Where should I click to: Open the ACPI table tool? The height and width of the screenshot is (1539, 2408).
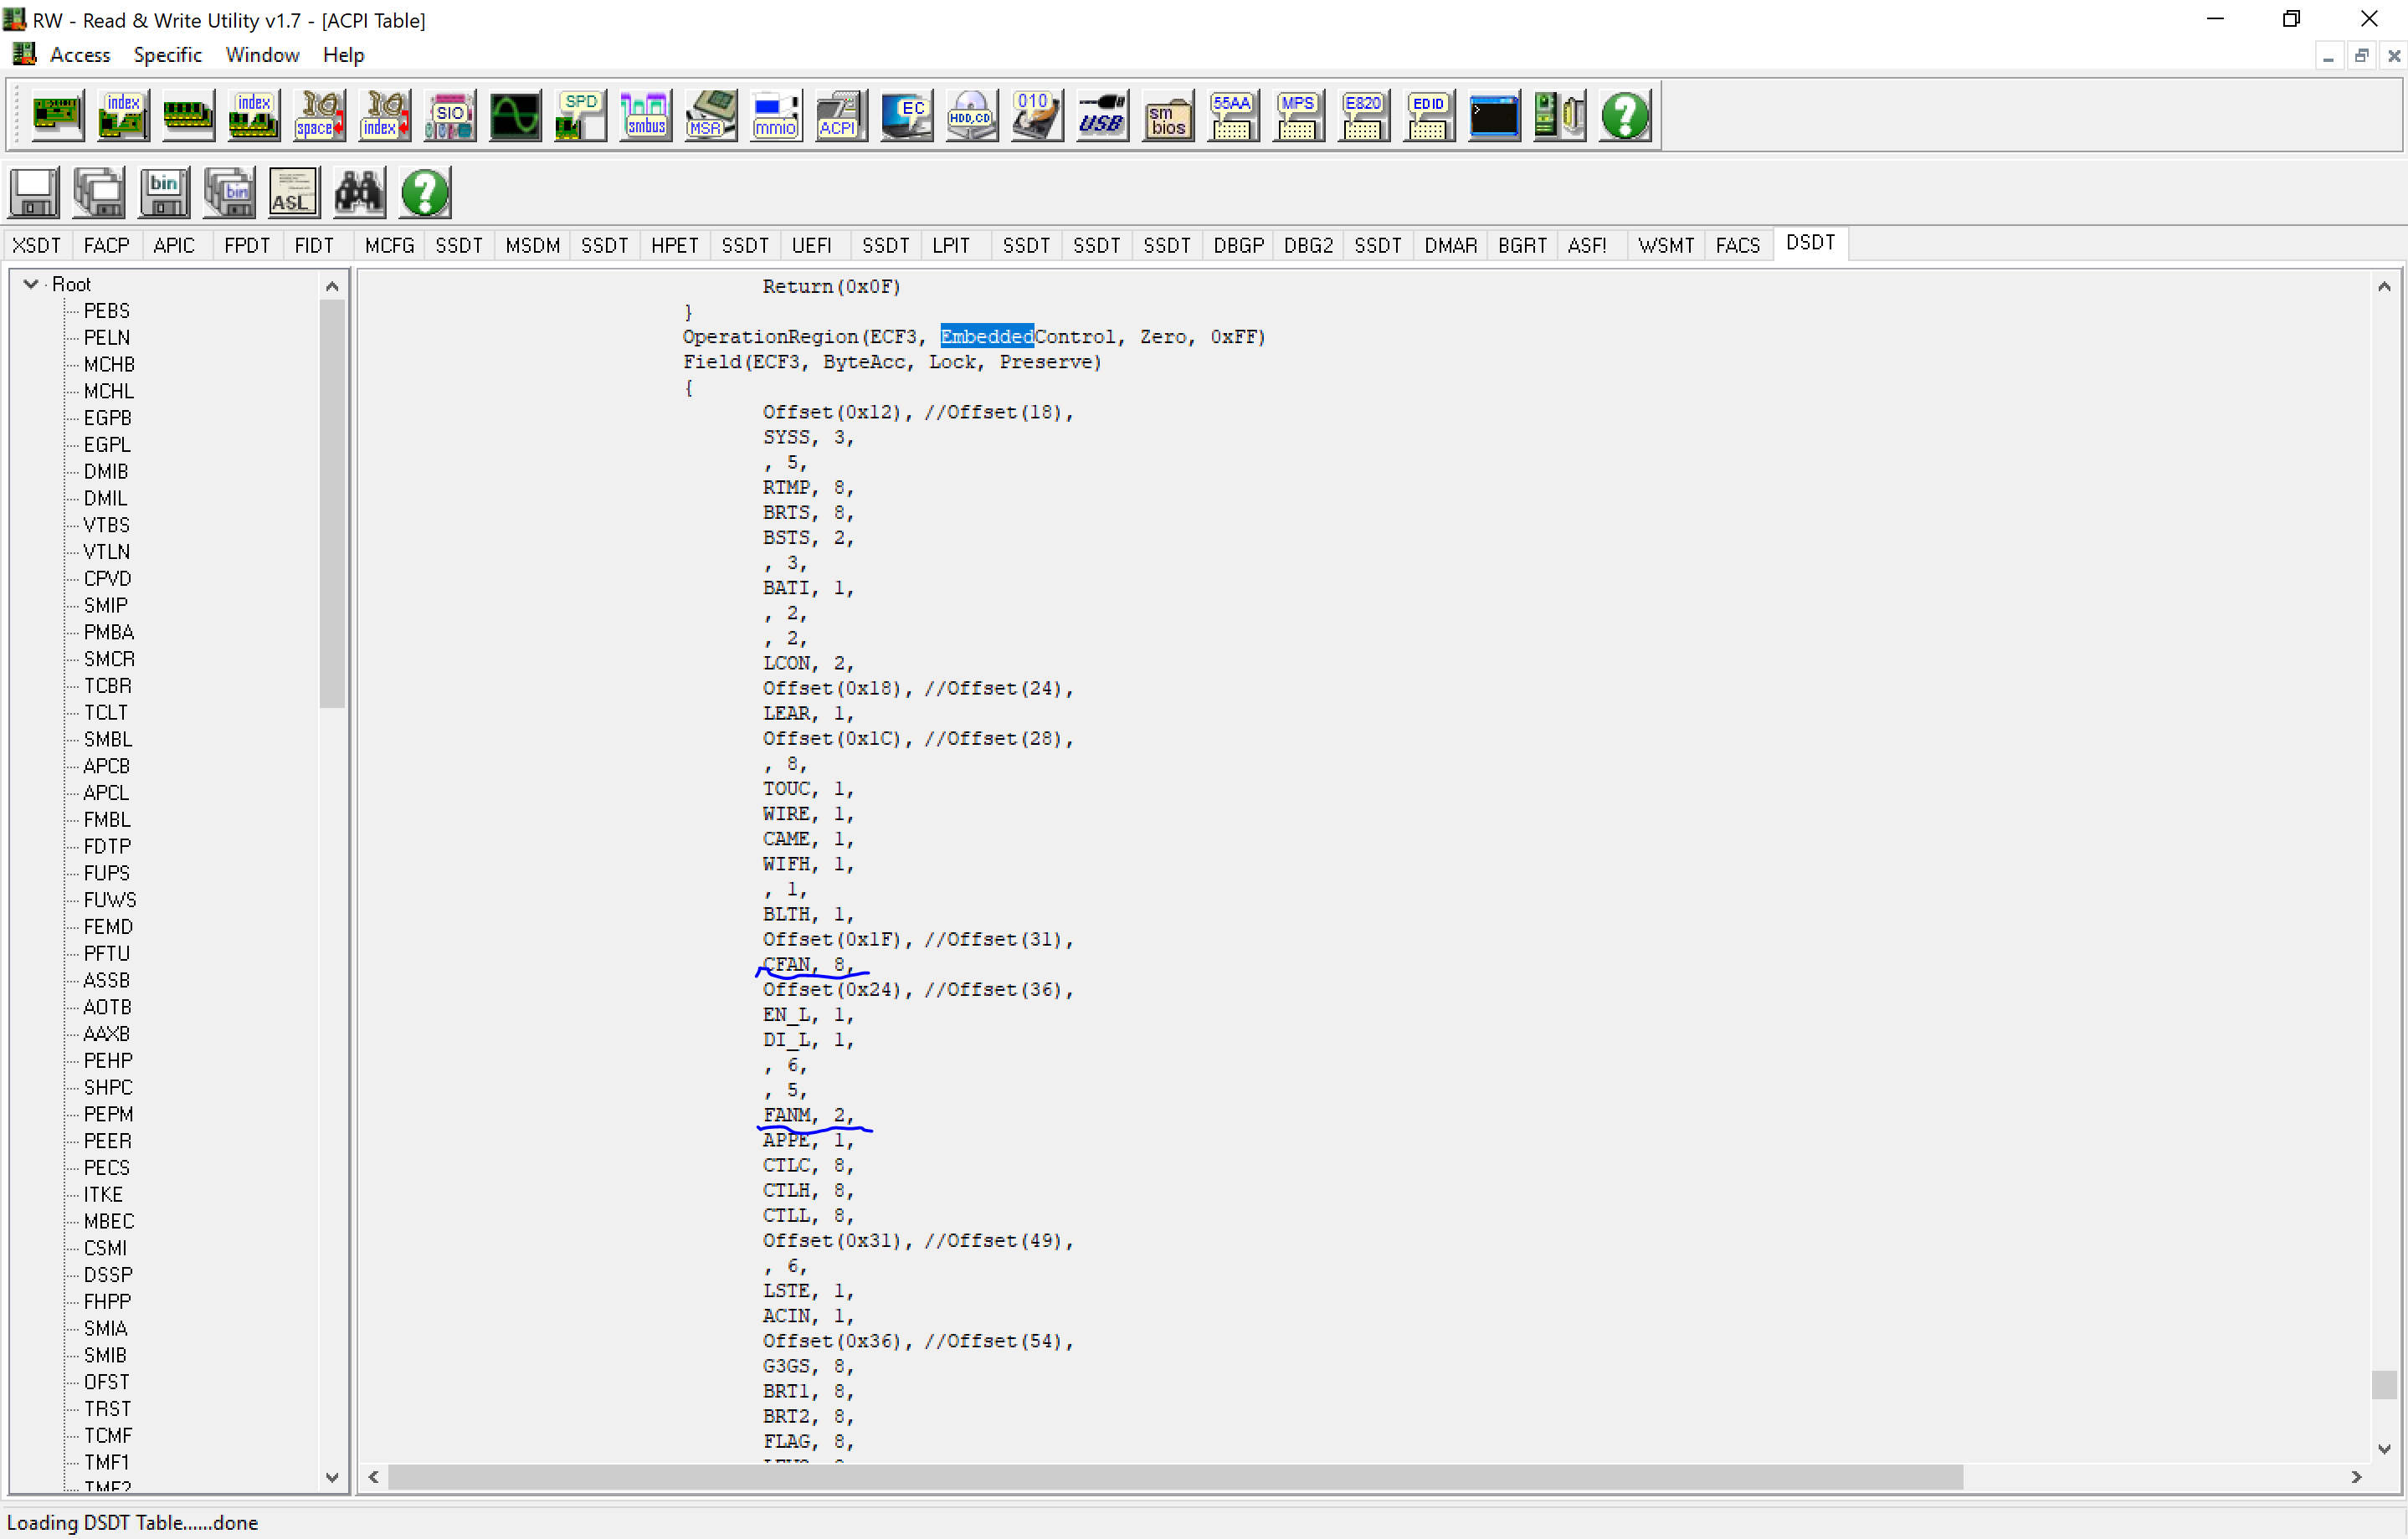[x=840, y=115]
